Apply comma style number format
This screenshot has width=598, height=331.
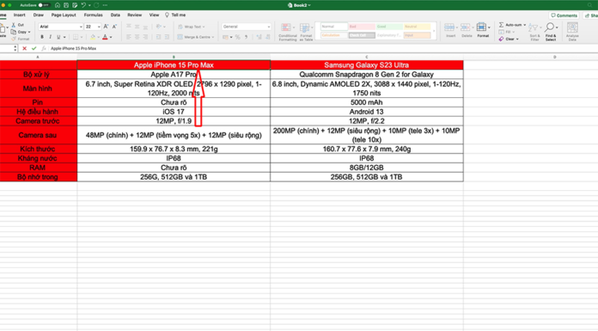click(247, 37)
